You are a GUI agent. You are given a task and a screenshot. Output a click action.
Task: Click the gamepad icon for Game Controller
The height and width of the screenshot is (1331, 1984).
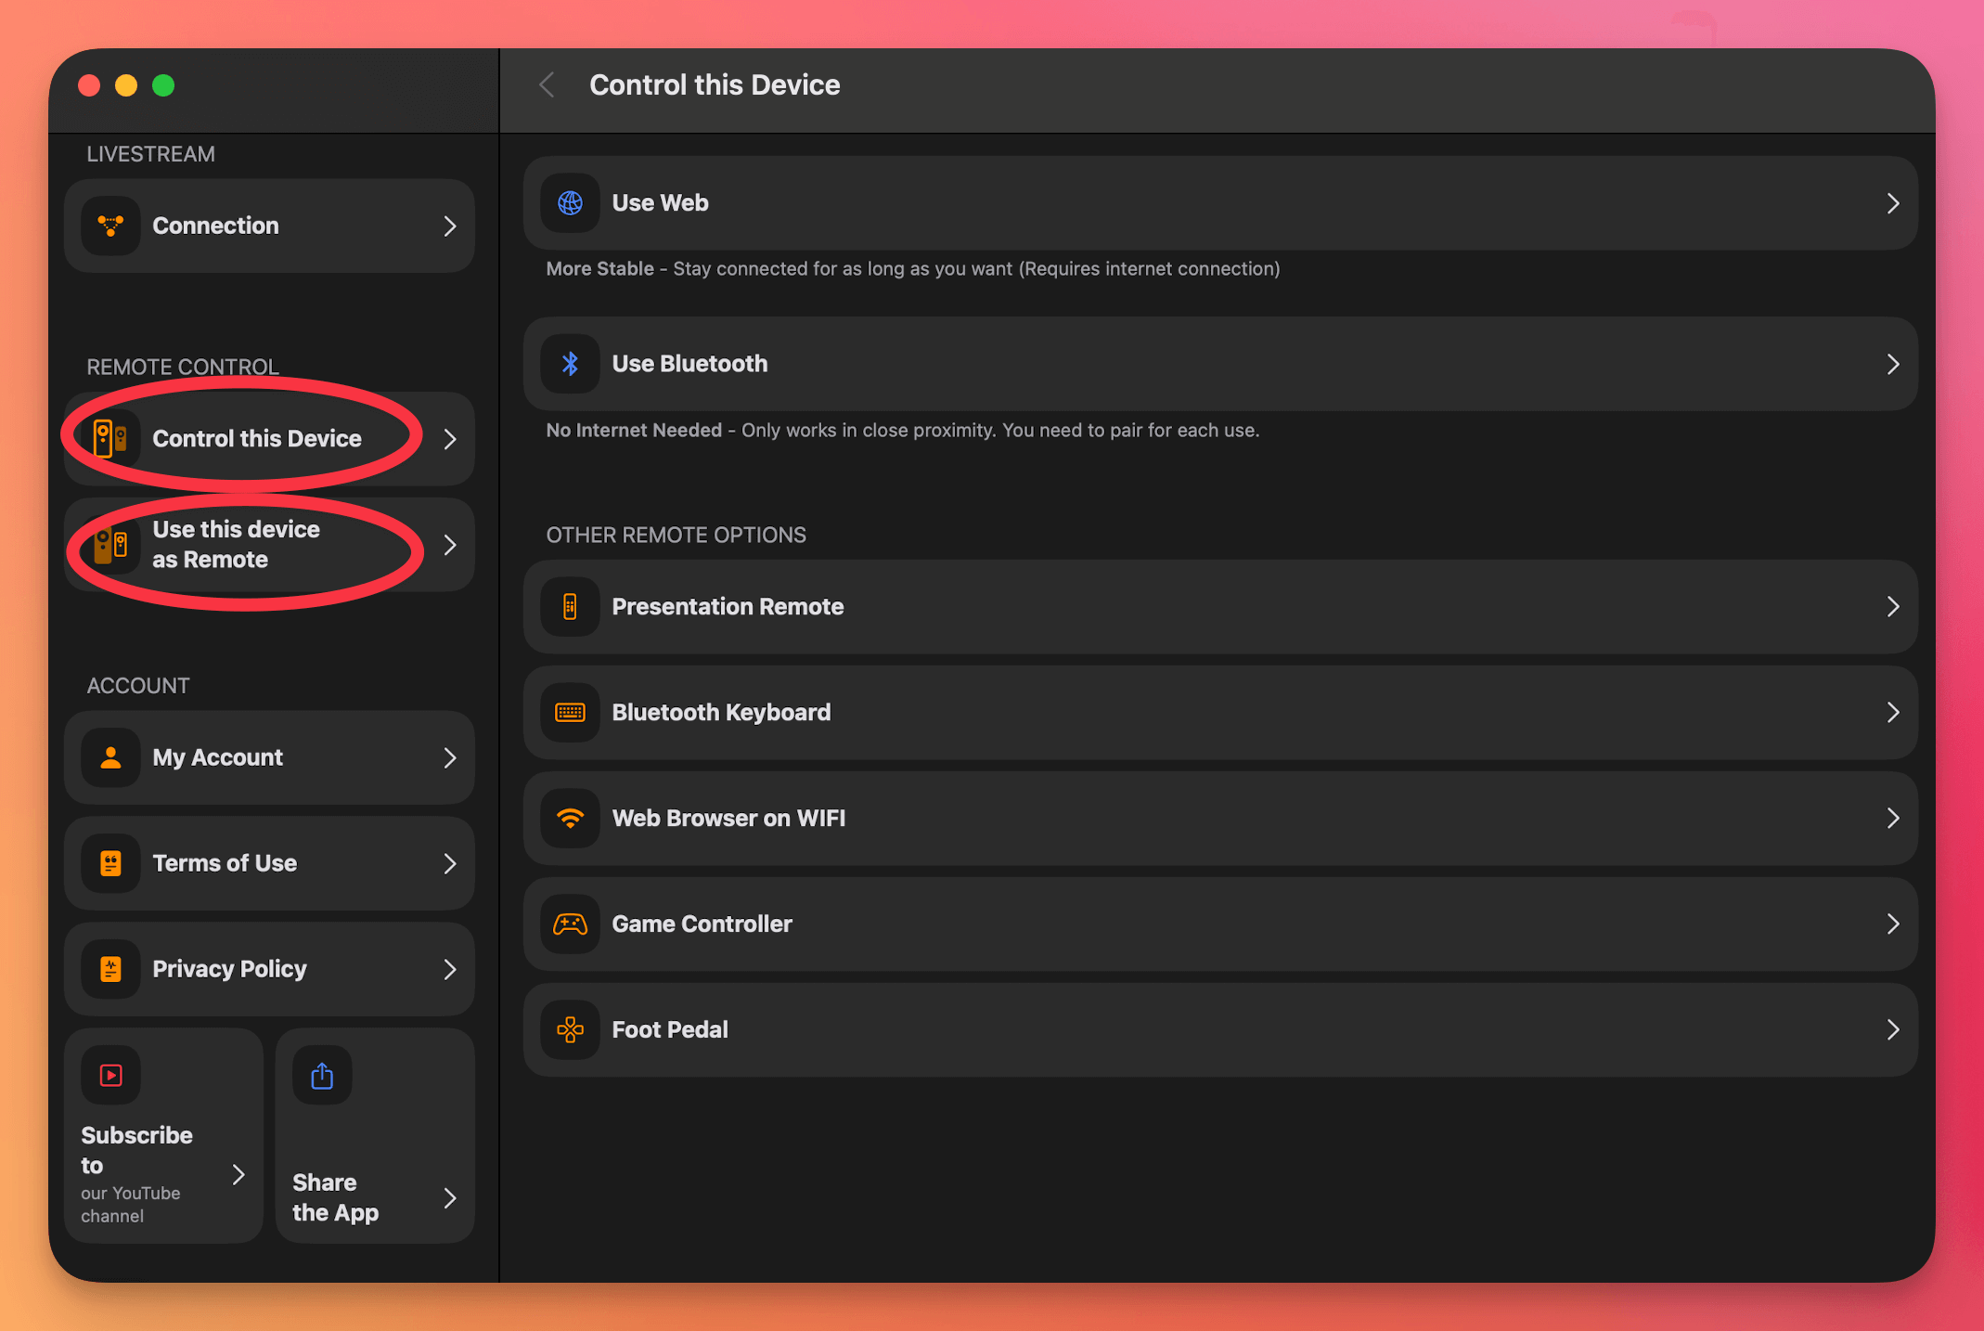(x=570, y=924)
